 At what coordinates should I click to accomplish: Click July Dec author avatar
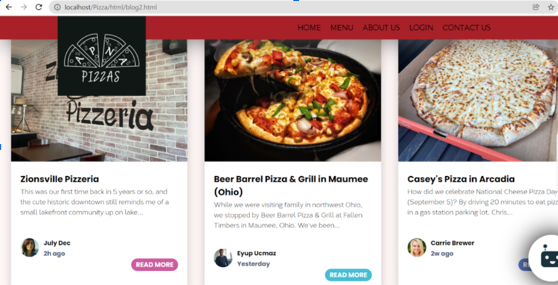[30, 247]
